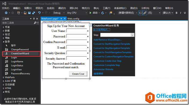Screen dimensions: 189x105
Task: Collapse the 登录 toolbox group
Action: pos(3,42)
